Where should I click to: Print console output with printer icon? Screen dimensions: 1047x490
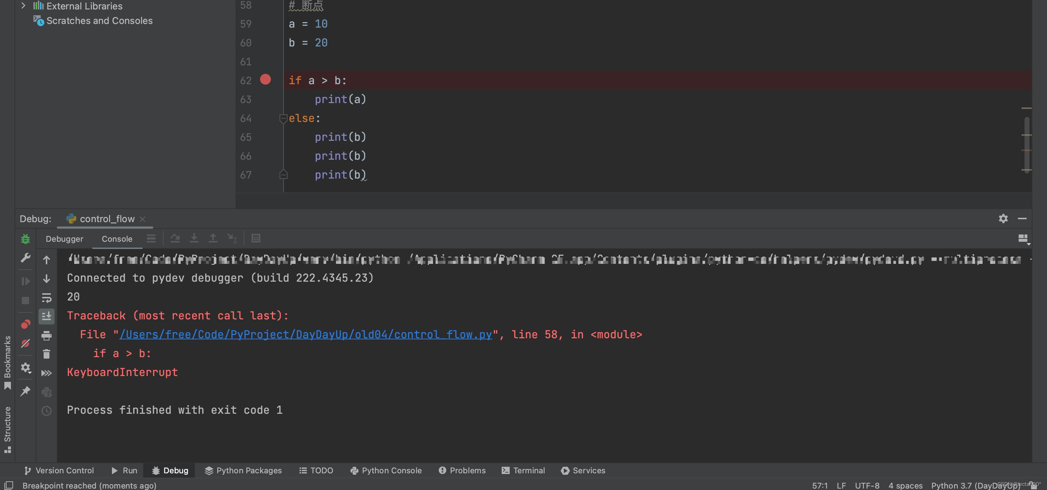46,335
